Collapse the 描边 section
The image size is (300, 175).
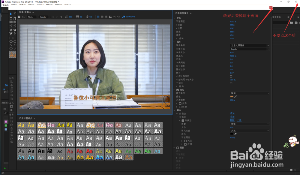pos(174,110)
